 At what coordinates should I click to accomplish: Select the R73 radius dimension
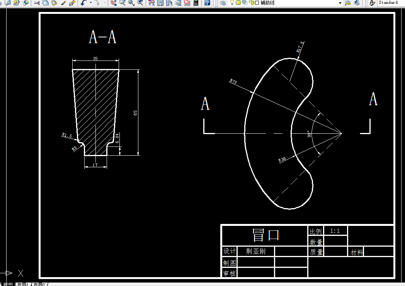click(233, 81)
